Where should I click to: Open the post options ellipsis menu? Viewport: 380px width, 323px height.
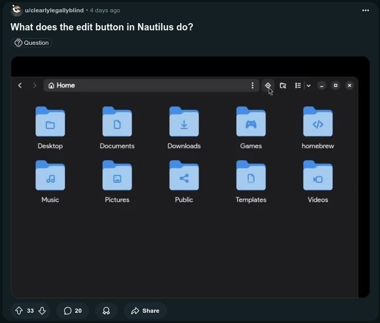tap(365, 10)
